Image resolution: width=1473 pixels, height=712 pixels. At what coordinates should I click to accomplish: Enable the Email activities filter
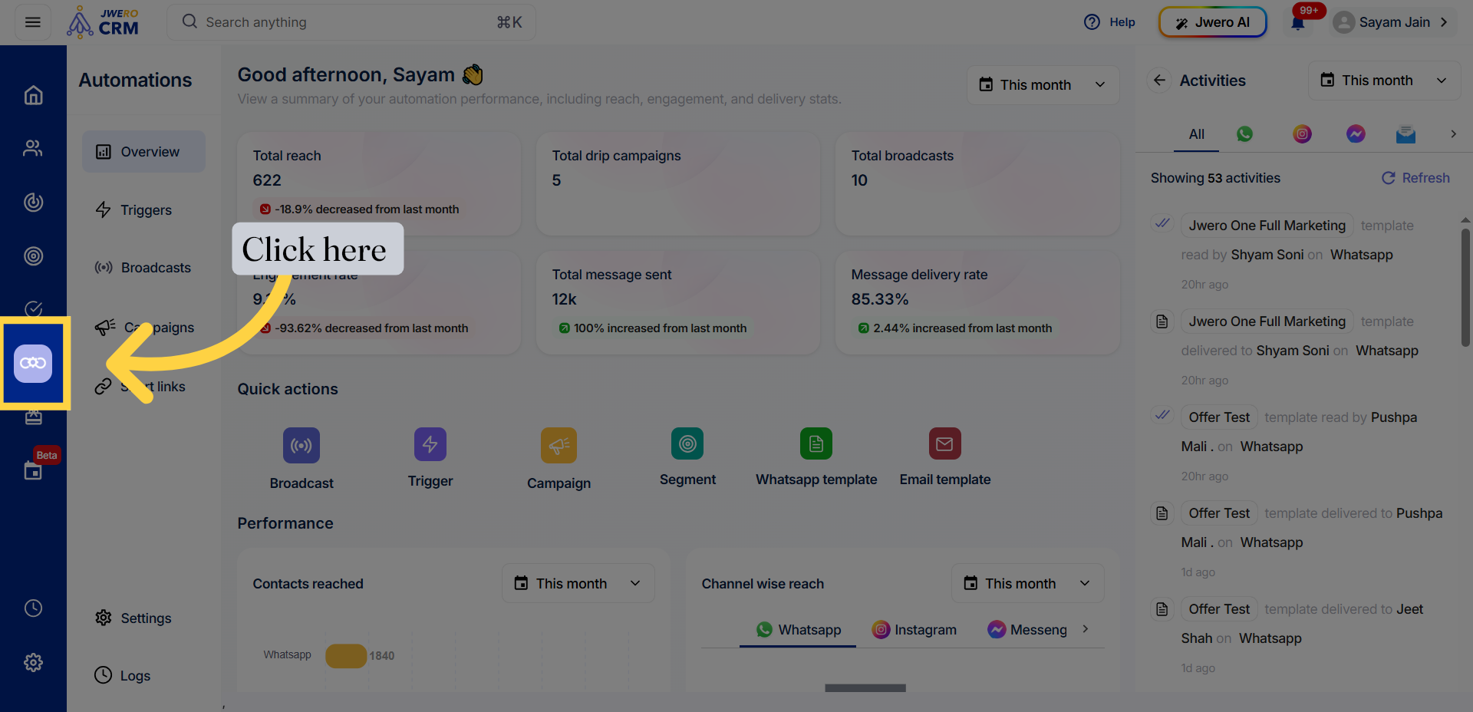click(1406, 133)
